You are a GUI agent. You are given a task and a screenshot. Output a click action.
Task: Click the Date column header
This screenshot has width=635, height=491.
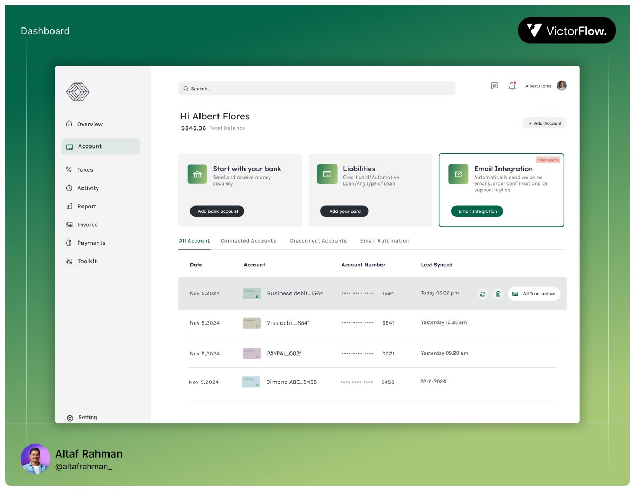click(x=196, y=265)
